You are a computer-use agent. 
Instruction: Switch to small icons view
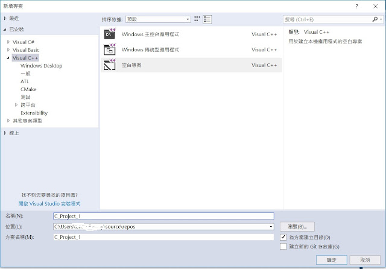[197, 19]
